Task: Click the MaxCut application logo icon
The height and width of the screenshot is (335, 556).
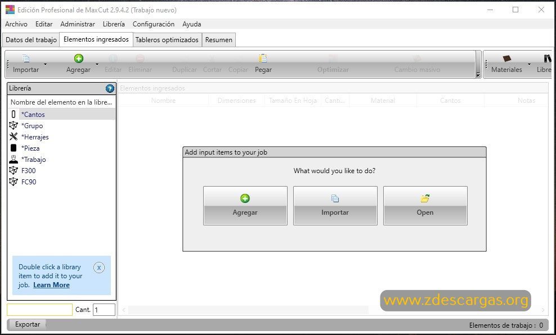Action: [x=10, y=10]
